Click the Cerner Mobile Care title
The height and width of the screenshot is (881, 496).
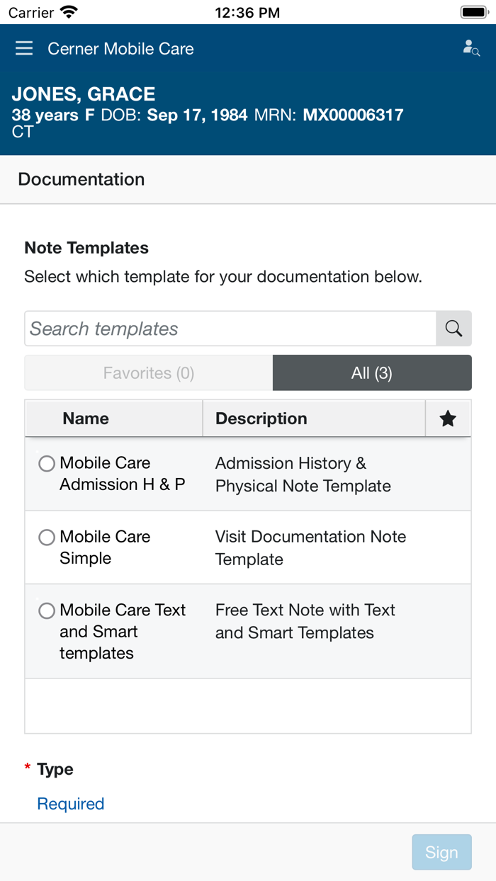120,49
